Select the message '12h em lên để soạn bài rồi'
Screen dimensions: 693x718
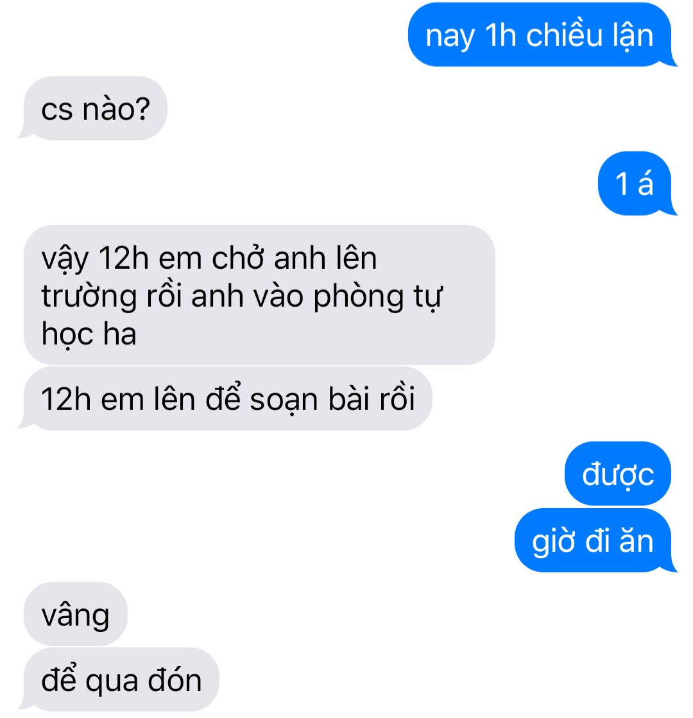pos(228,398)
